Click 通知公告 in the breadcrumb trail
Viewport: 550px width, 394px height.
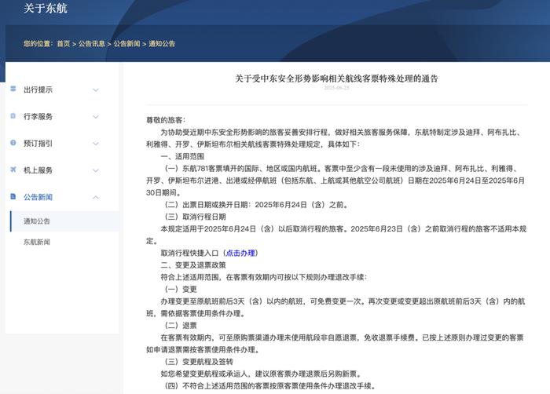pos(162,43)
